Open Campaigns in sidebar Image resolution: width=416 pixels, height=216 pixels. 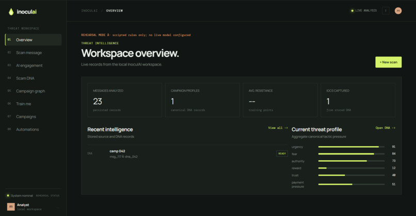(34, 116)
